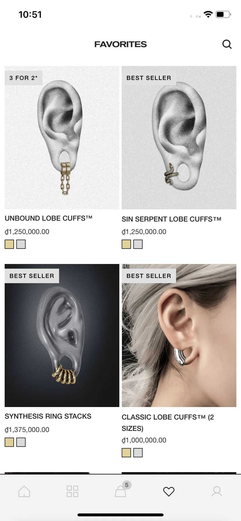
Task: Open the account profile icon
Action: 217,491
